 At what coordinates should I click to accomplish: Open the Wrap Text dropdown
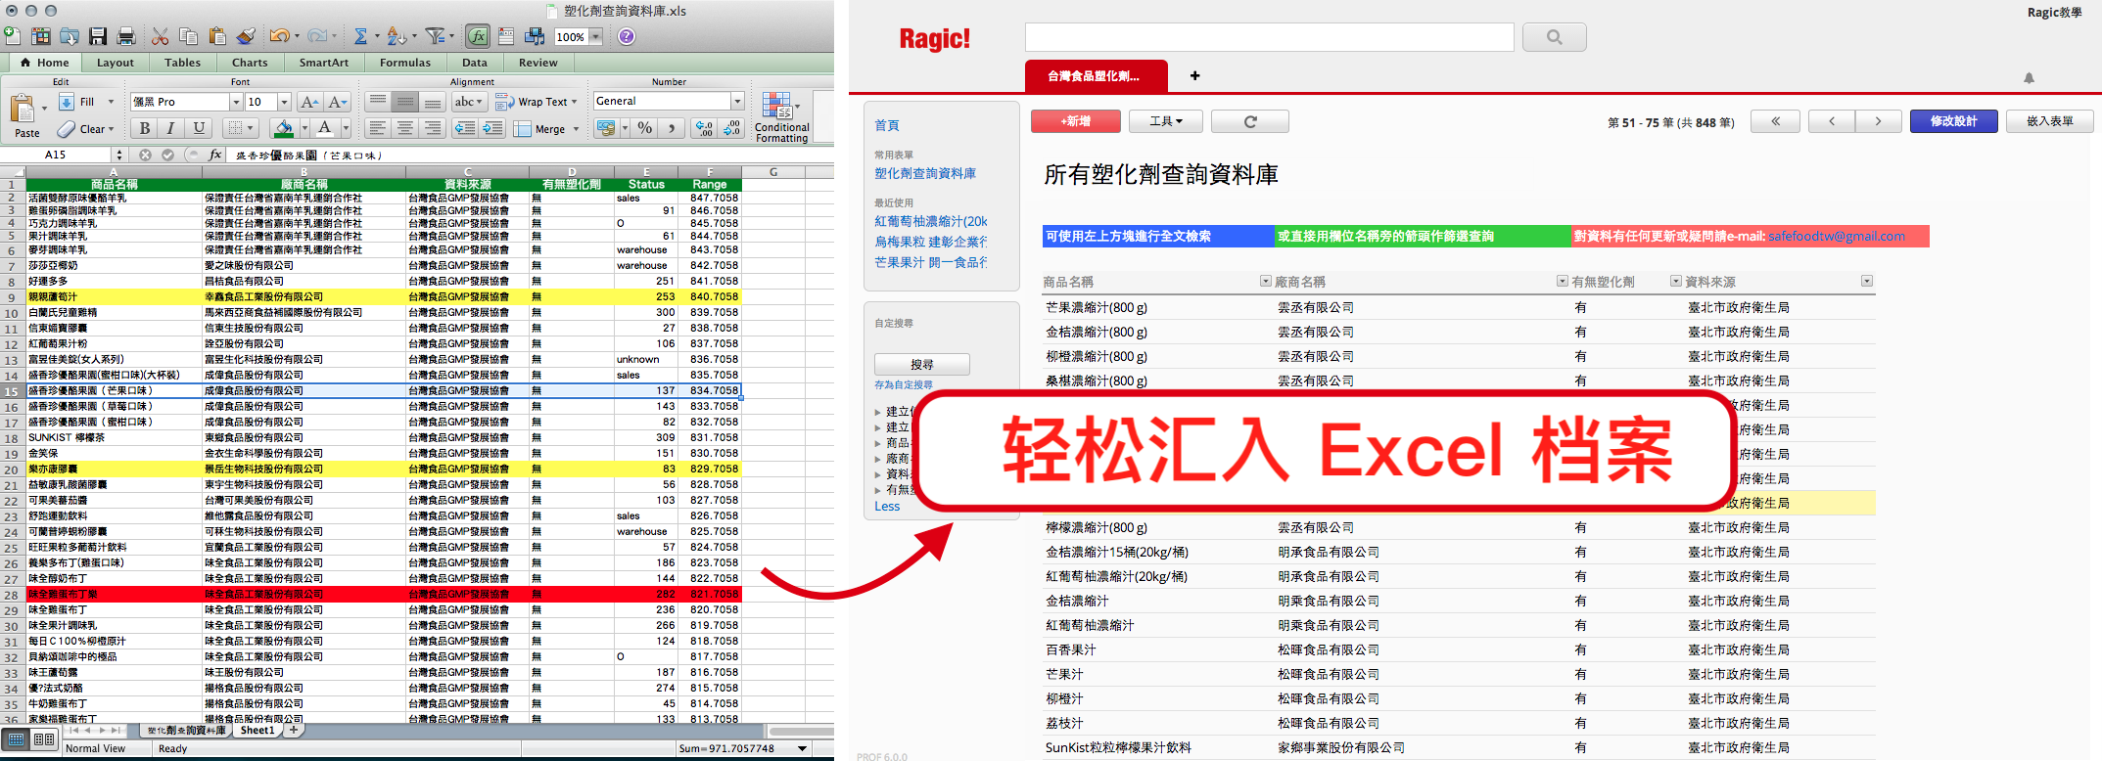(x=574, y=102)
